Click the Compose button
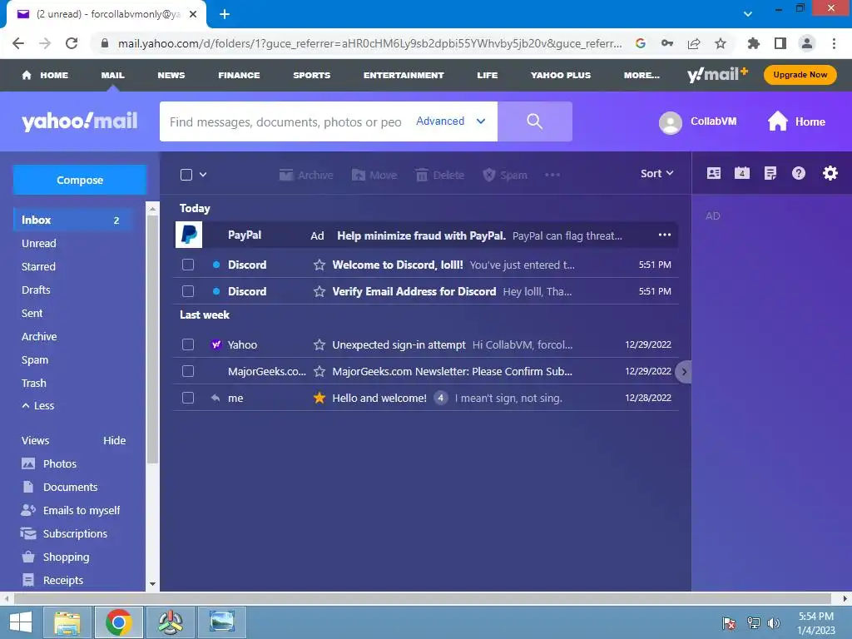The image size is (852, 639). point(80,180)
